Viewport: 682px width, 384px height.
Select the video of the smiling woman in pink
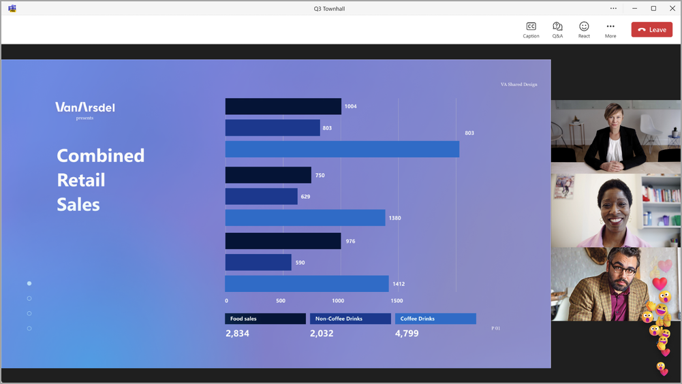pyautogui.click(x=615, y=210)
